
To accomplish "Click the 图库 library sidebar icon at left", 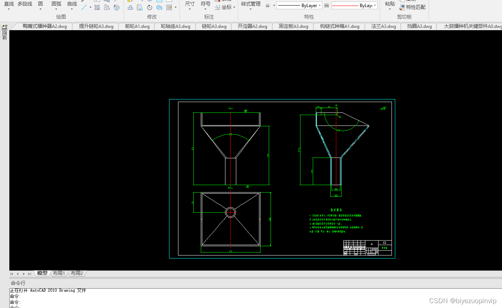I will 4,32.
